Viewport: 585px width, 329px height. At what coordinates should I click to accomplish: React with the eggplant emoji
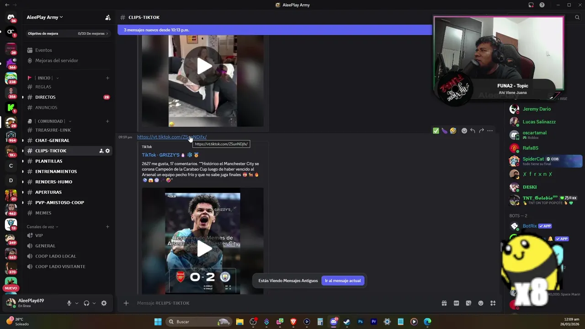[x=444, y=131]
